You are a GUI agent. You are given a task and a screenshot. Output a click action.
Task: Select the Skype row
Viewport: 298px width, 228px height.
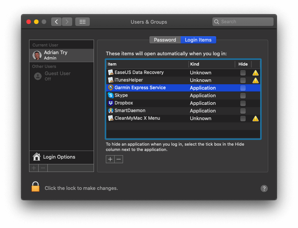point(183,95)
